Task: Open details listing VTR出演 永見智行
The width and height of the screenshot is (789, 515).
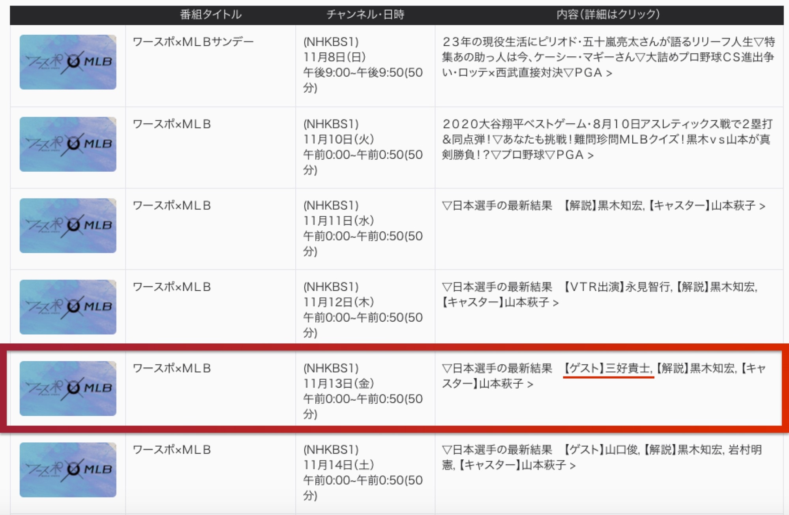Action: pyautogui.click(x=599, y=294)
